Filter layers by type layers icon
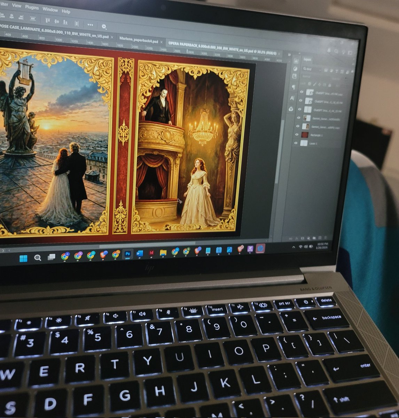This screenshot has width=399, height=418. 336,71
